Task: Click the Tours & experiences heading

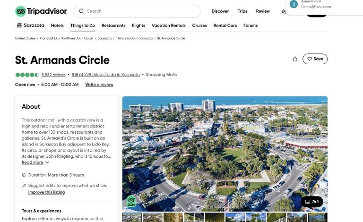Action: (x=42, y=211)
